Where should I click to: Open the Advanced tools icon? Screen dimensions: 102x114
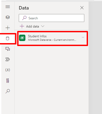tap(8, 81)
